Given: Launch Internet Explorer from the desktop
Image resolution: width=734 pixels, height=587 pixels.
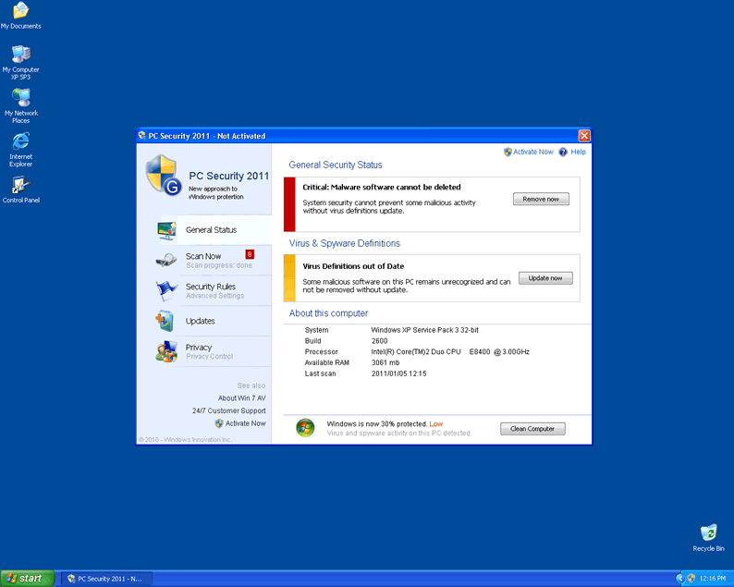Looking at the screenshot, I should coord(20,142).
